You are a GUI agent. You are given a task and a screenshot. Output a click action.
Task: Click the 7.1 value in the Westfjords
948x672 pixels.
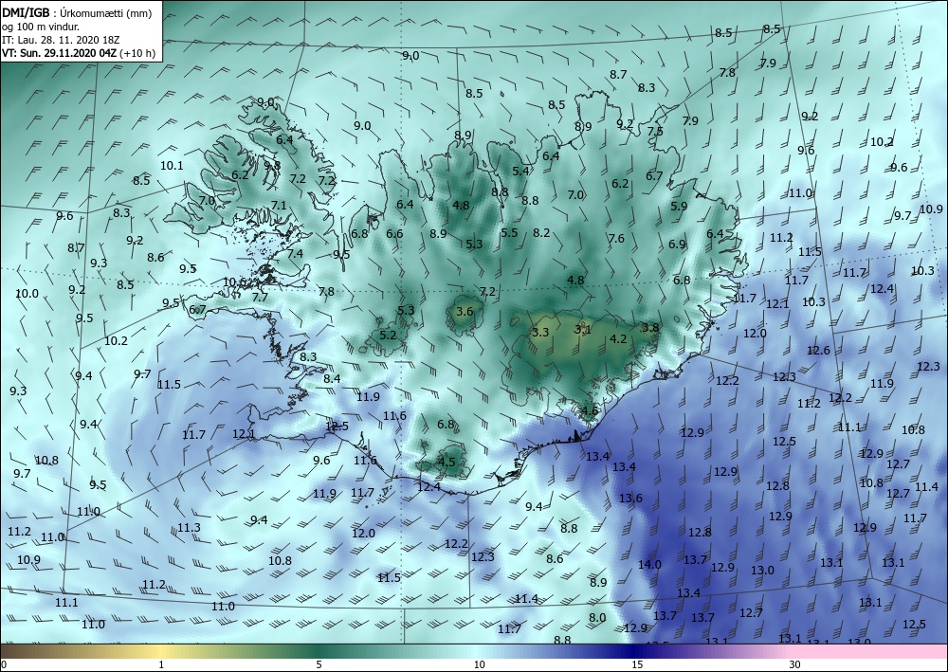click(278, 206)
